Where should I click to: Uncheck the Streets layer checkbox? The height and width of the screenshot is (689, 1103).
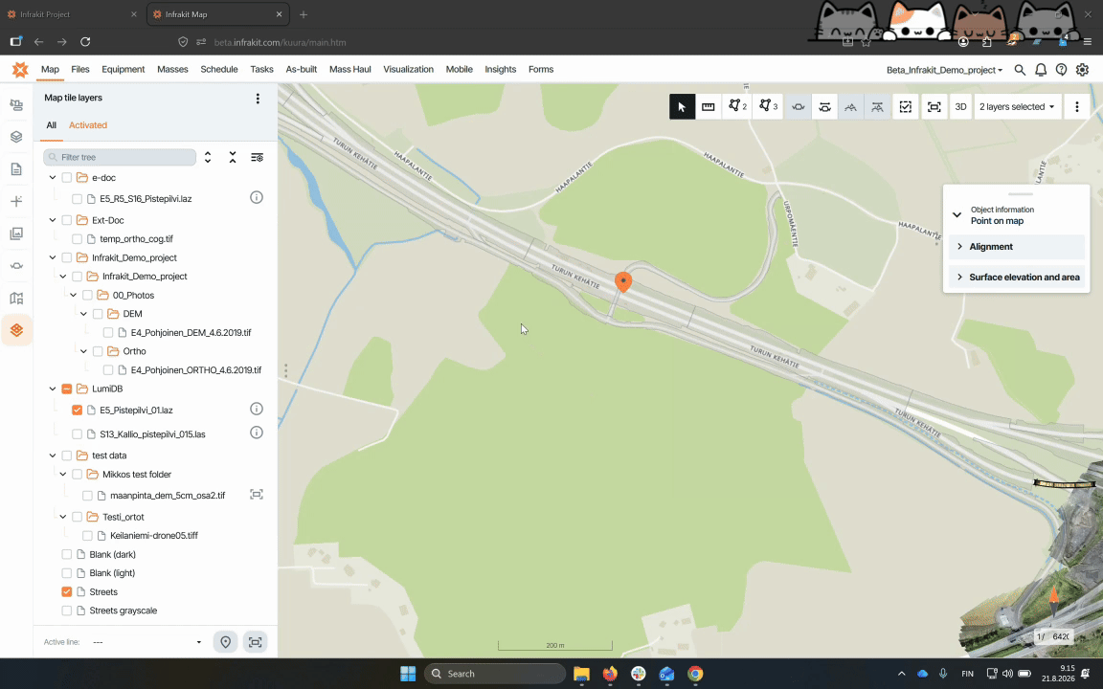point(67,592)
